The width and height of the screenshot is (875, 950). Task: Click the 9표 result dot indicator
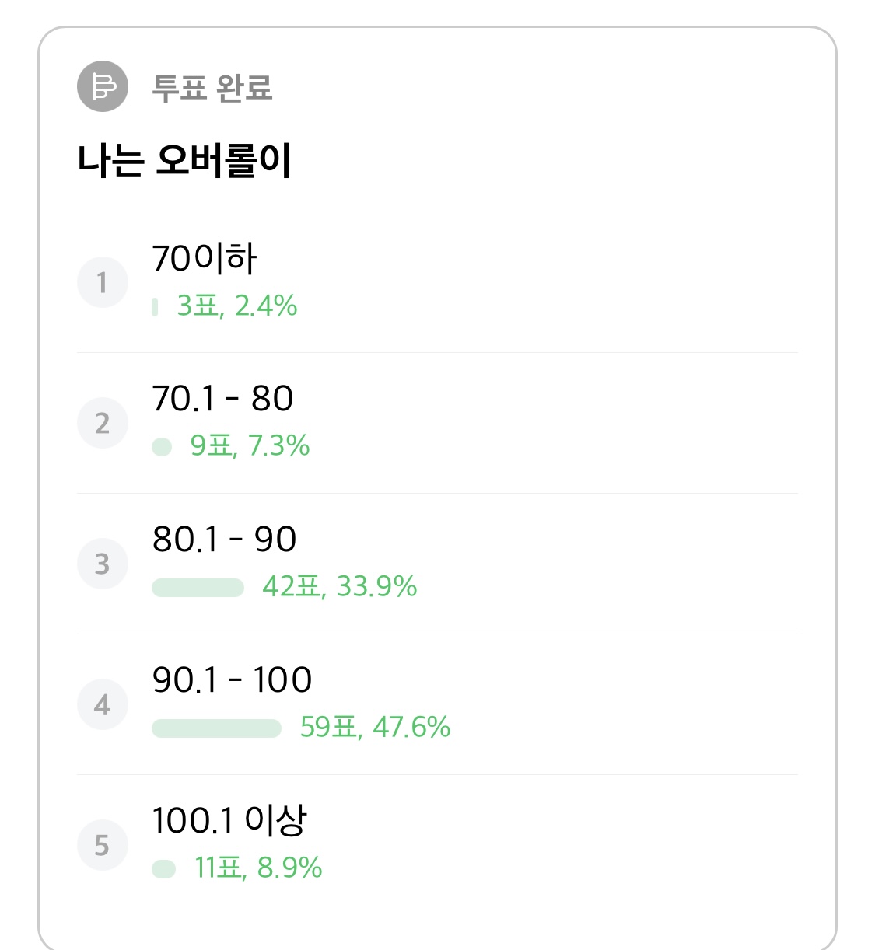tap(162, 447)
